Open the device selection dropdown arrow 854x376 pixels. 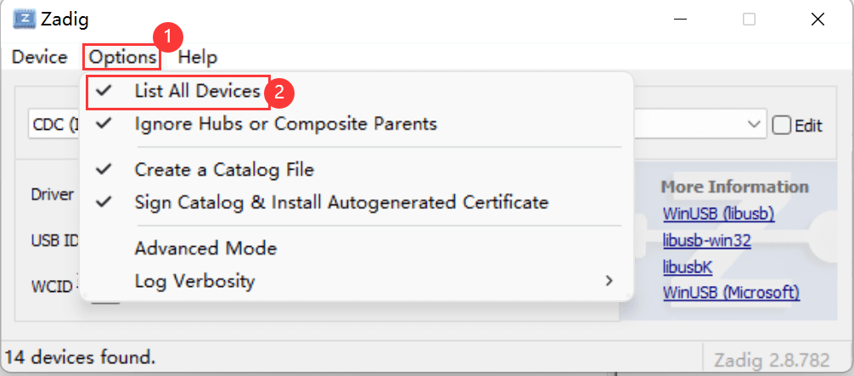click(755, 125)
